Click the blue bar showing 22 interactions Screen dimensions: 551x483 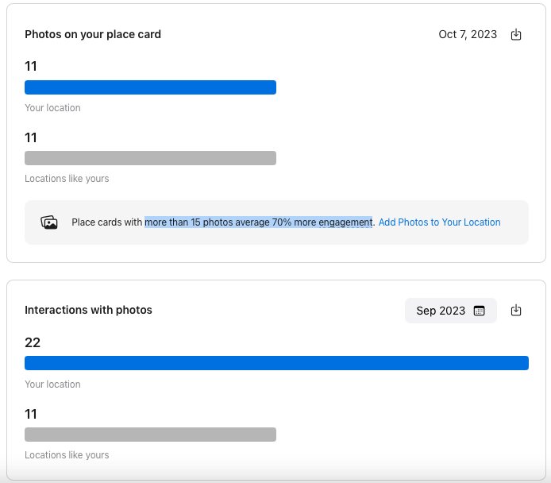pos(276,363)
